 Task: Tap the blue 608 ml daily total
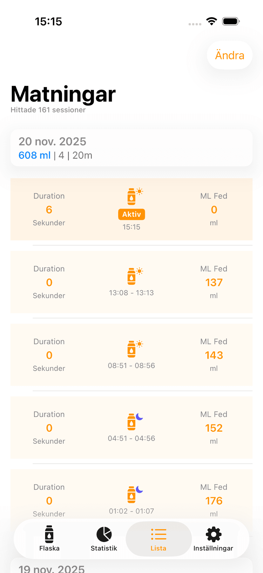click(x=35, y=155)
